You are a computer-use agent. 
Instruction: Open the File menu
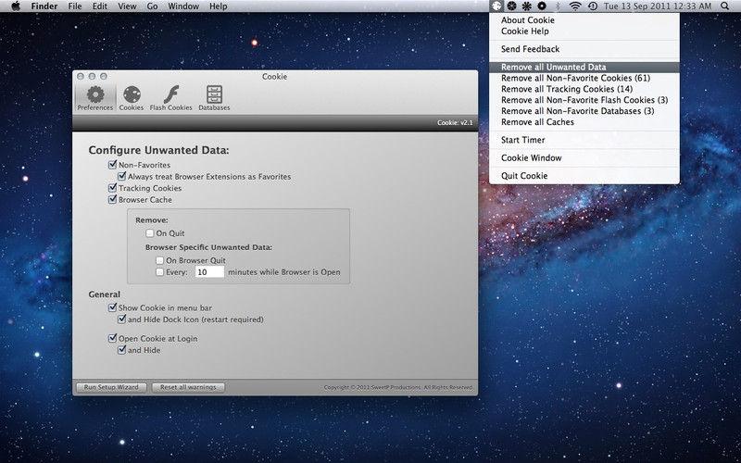click(x=75, y=6)
